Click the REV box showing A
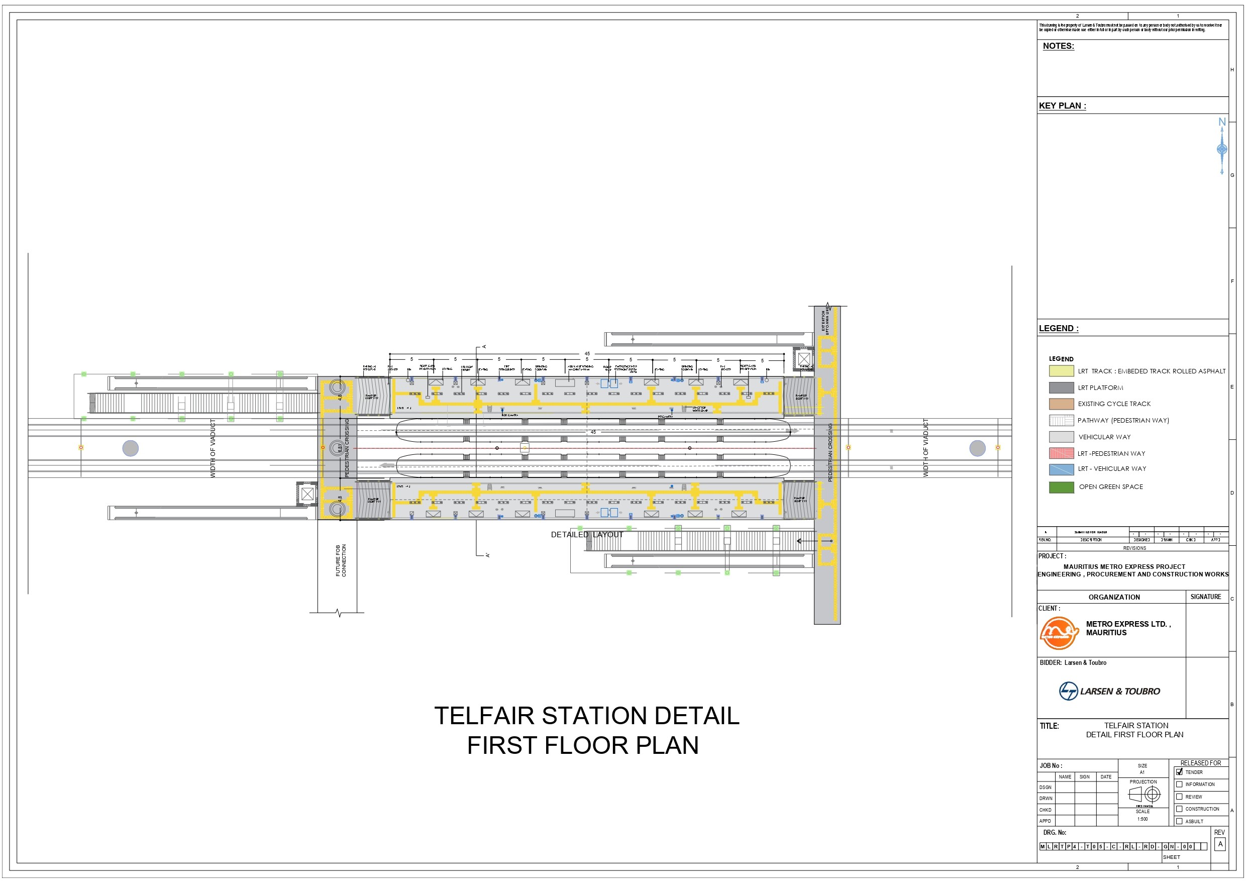Viewport: 1247px width, 882px height. [x=1220, y=844]
